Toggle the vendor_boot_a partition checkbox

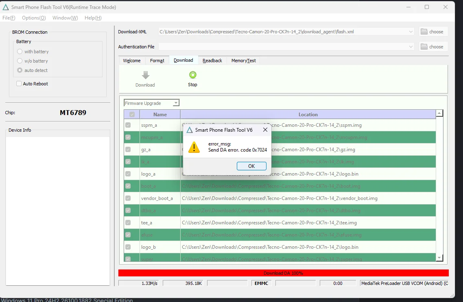(128, 198)
